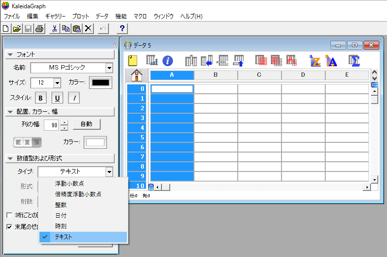Click the Paste clipboard icon
Image resolution: width=387 pixels, height=257 pixels.
(x=77, y=29)
